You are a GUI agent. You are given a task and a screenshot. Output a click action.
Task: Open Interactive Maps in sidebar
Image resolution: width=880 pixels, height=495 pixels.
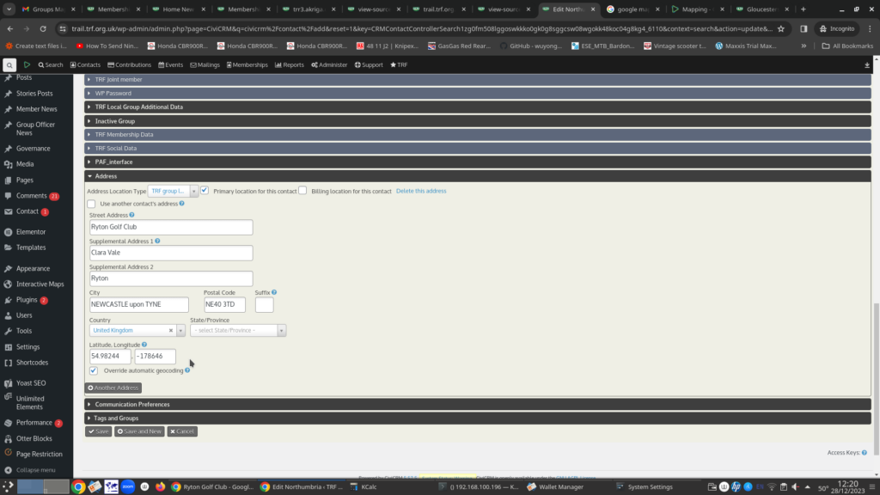tap(40, 284)
